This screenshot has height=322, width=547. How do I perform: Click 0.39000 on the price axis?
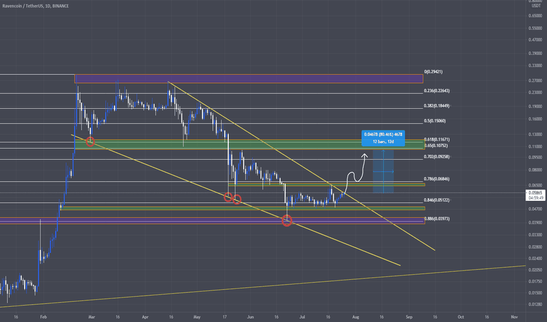535,54
